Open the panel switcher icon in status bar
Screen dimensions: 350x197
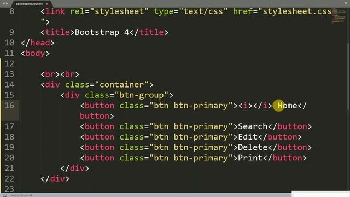click(5, 195)
